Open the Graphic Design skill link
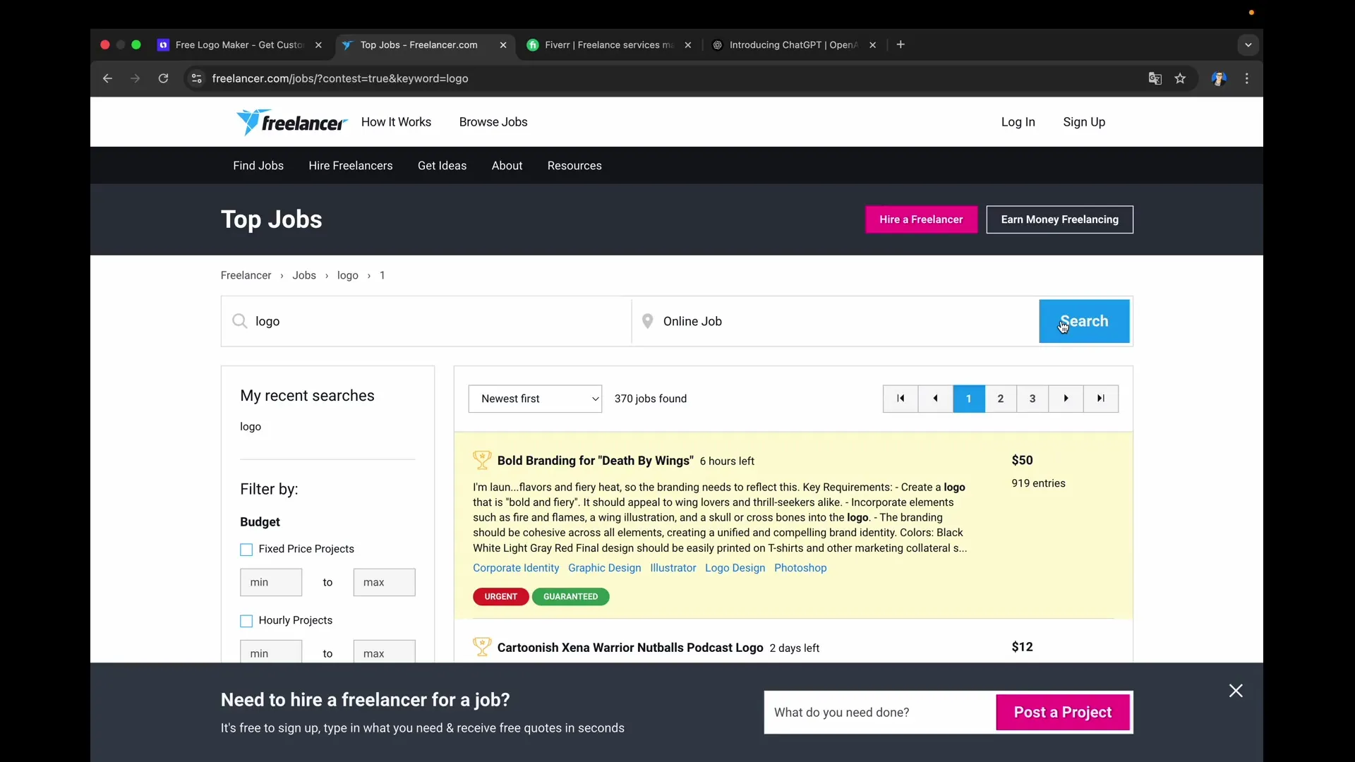 [604, 568]
